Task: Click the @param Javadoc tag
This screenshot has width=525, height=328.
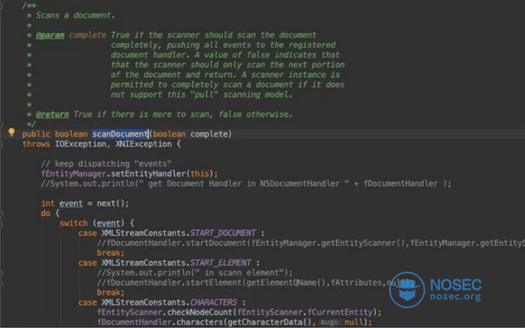Action: click(50, 35)
